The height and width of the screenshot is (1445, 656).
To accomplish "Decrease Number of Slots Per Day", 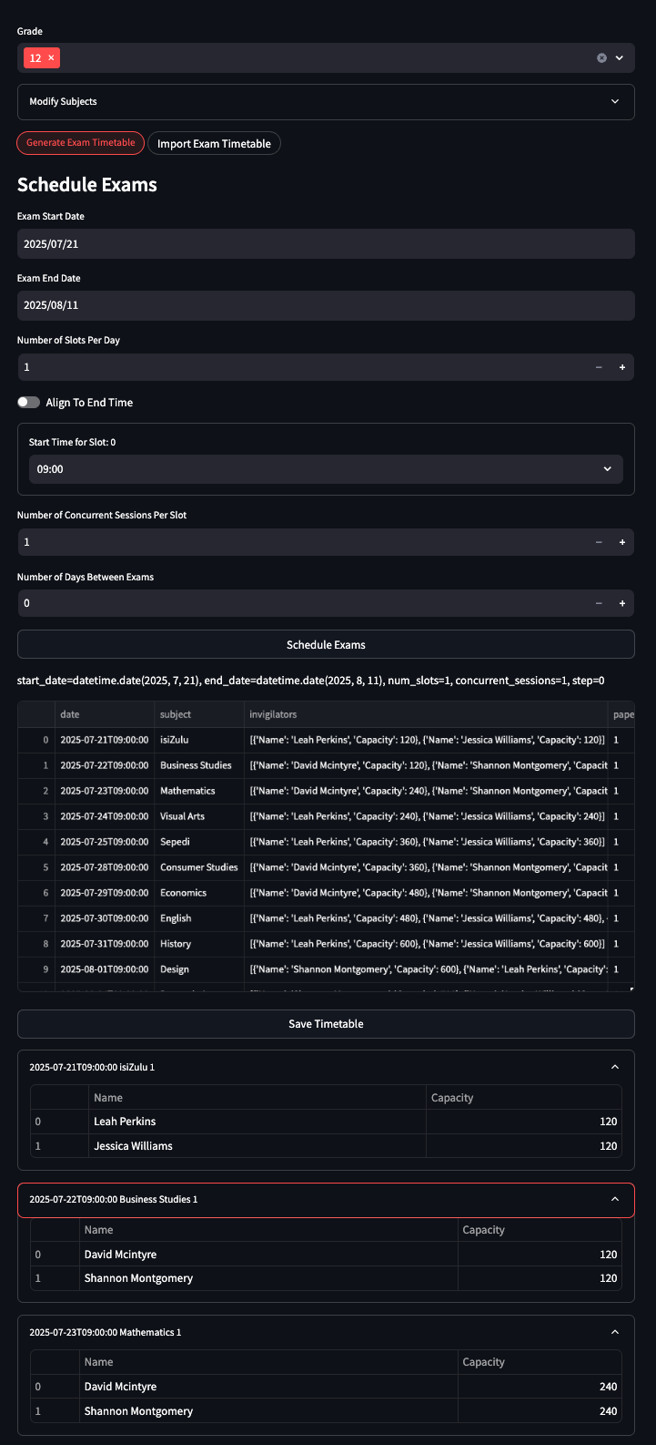I will 599,367.
